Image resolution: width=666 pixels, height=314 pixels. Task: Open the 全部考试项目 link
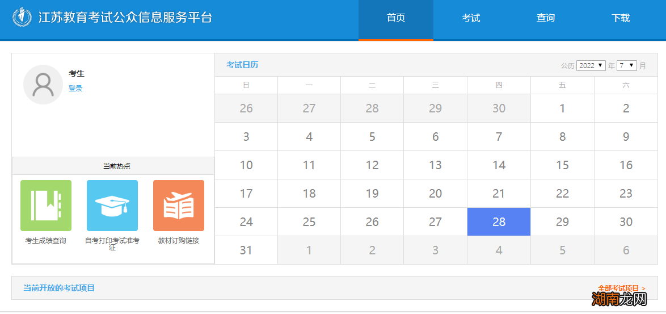[x=621, y=288]
